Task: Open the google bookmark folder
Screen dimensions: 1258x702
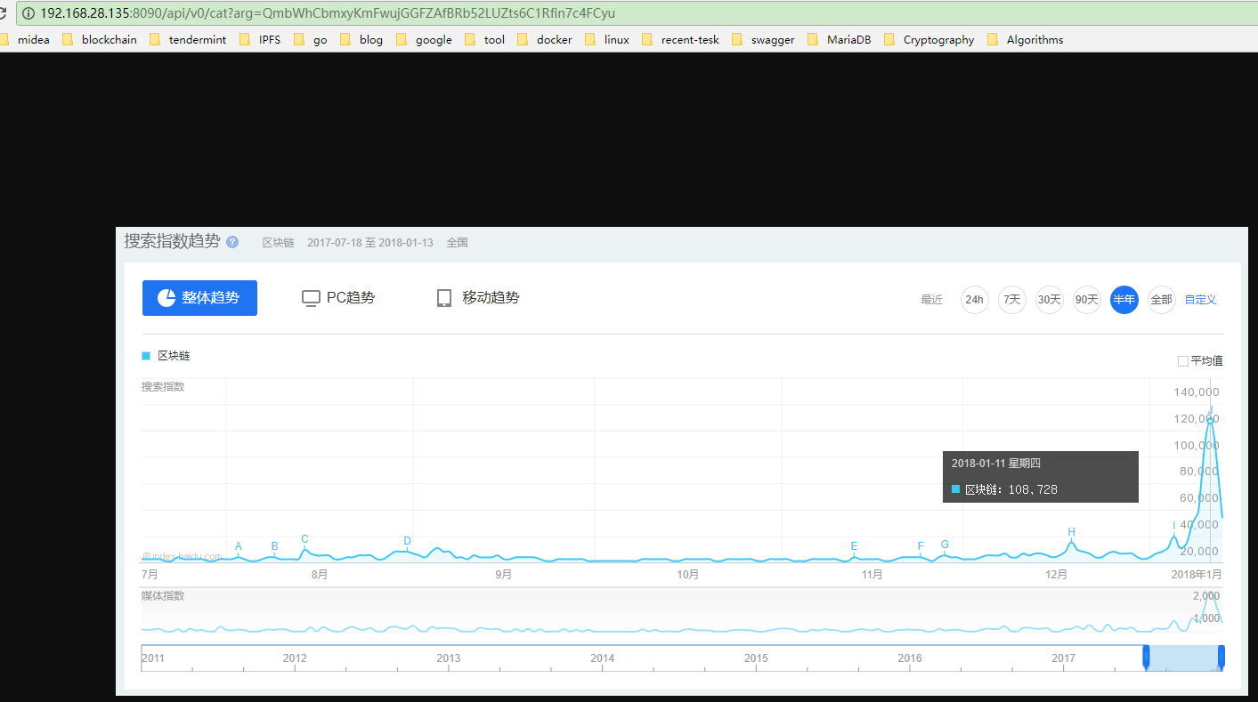Action: (x=424, y=39)
